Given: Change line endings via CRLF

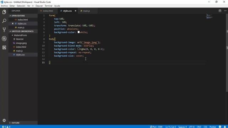Looking at the screenshot, I should [x=199, y=127].
